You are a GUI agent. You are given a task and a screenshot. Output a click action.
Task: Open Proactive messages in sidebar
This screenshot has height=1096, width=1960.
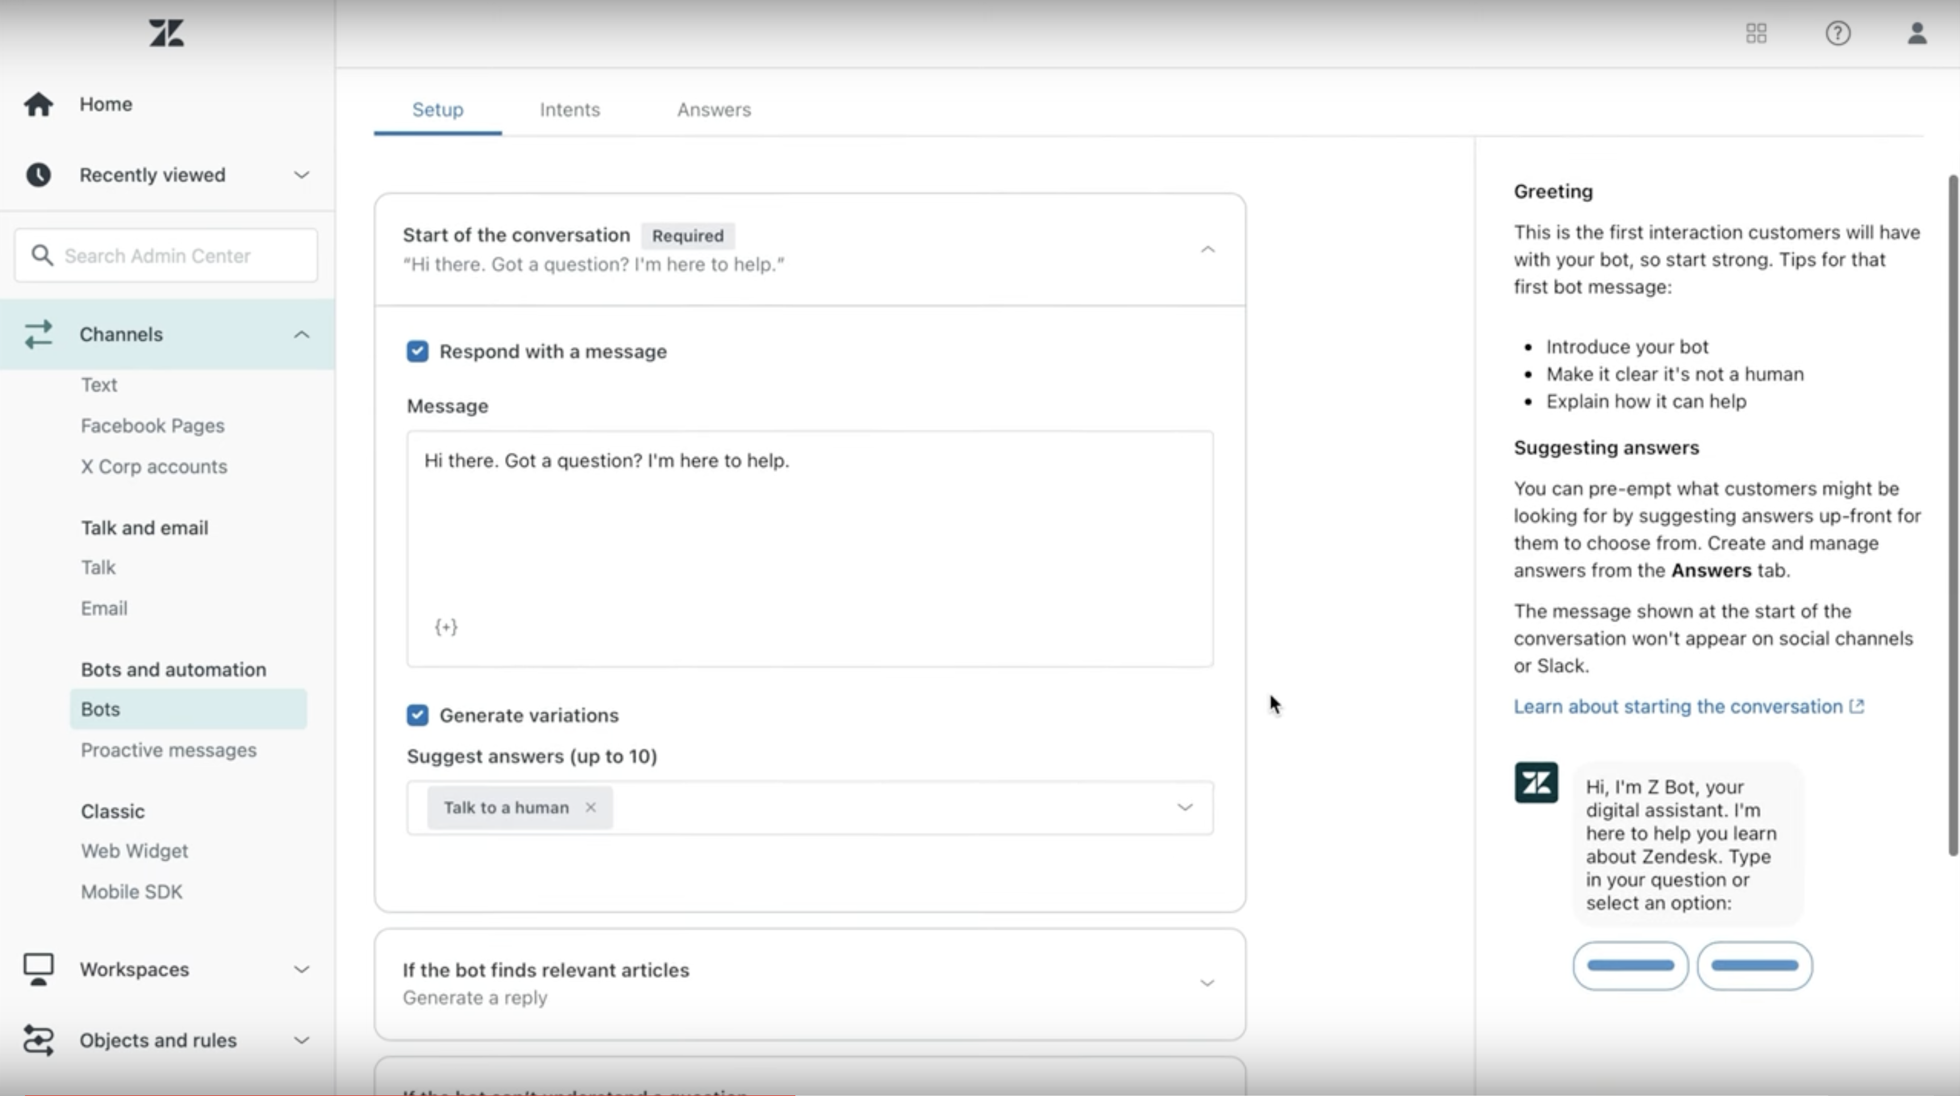(169, 750)
